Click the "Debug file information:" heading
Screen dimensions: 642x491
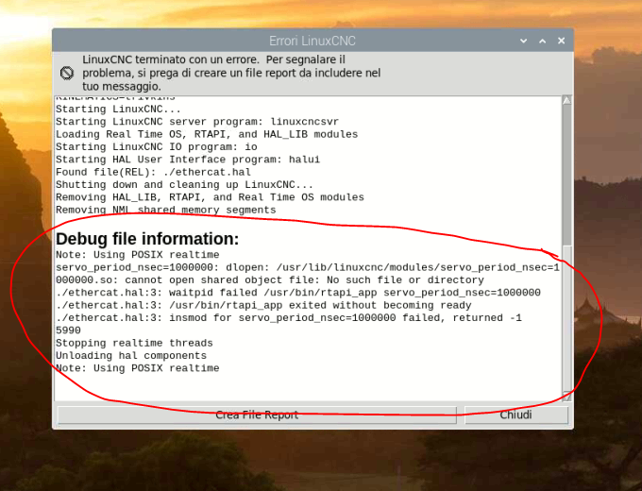tap(147, 239)
